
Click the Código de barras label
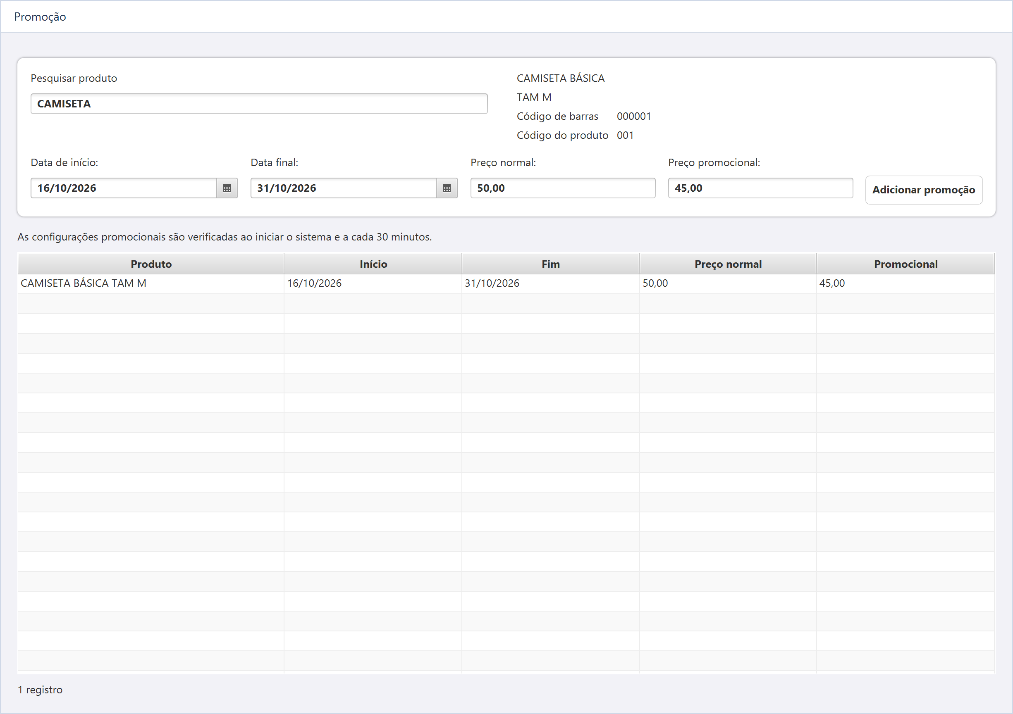tap(557, 117)
